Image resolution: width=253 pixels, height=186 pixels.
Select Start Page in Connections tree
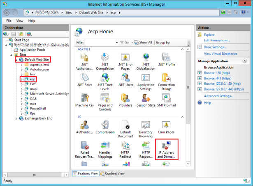point(22,40)
